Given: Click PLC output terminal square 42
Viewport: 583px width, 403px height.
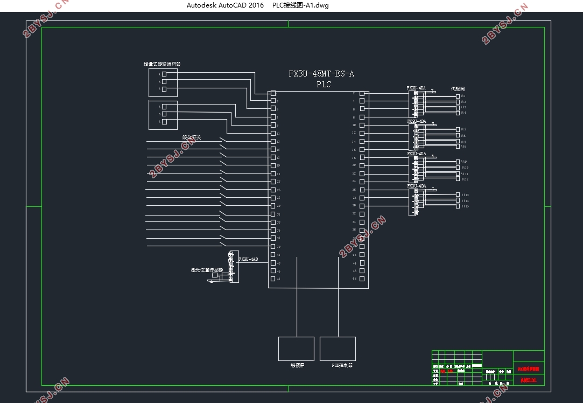Looking at the screenshot, I should click(362, 254).
